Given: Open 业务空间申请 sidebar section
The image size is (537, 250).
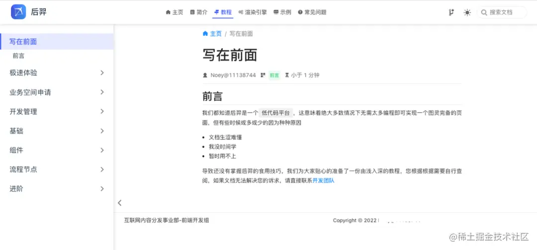Looking at the screenshot, I should coord(57,92).
